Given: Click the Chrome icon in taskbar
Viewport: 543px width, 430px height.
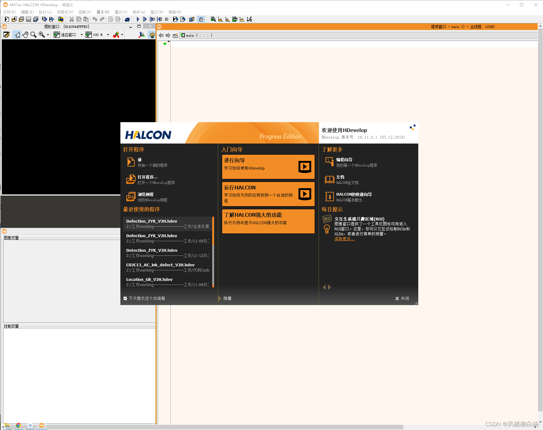Looking at the screenshot, I should click(19, 426).
